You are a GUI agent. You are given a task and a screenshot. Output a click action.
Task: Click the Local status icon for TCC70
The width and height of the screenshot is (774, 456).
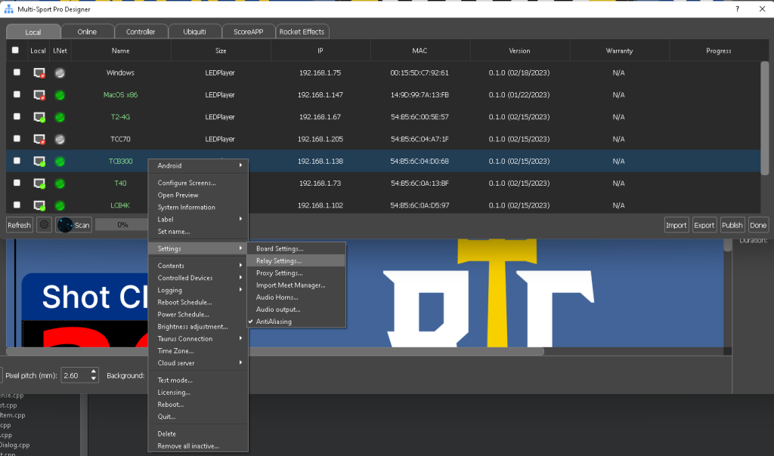click(x=39, y=140)
